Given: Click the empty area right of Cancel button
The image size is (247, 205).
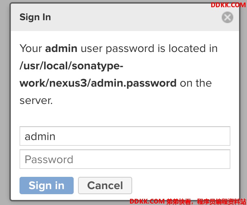Looking at the screenshot, I should (183, 185).
